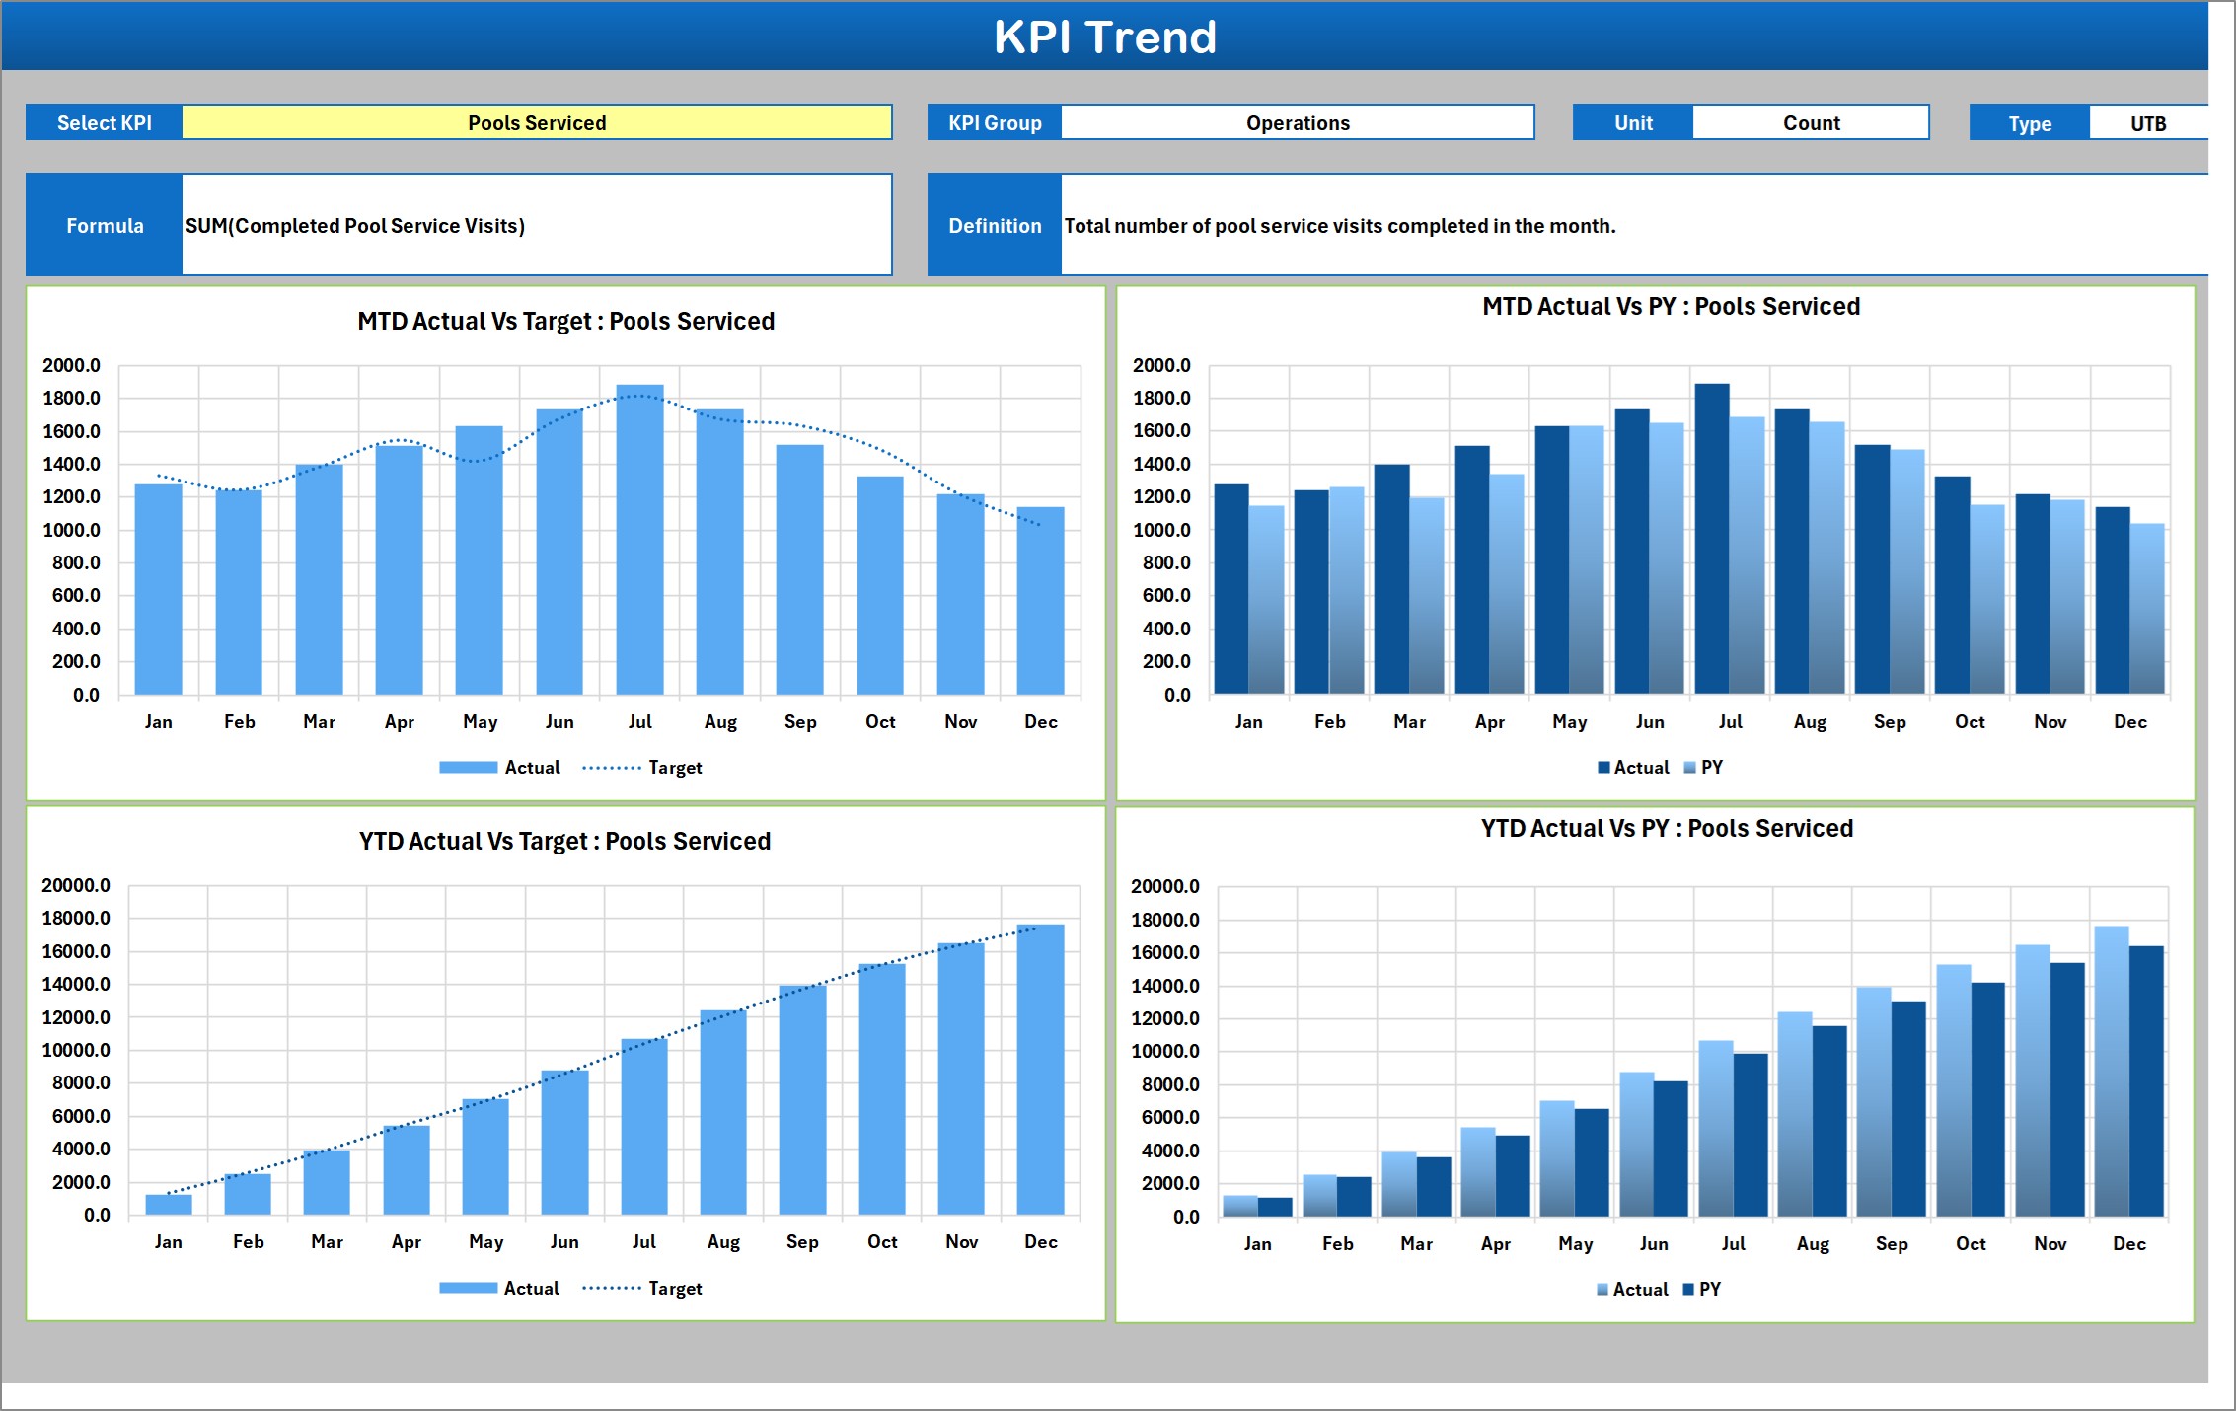This screenshot has height=1411, width=2236.
Task: Click the light Aug Actual bar in YTD PY chart
Action: point(1795,1114)
